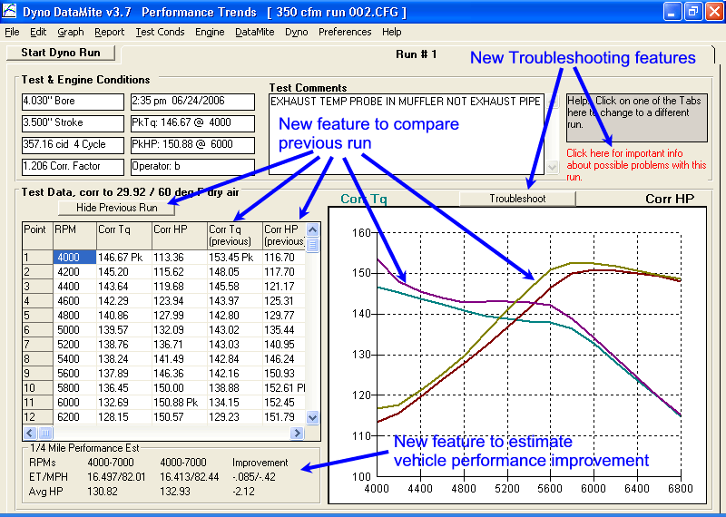This screenshot has height=517, width=726.
Task: Click the Dyno DataMite title bar app icon
Action: [10, 12]
